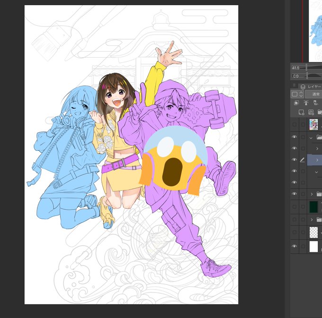This screenshot has width=322, height=318.
Task: Click the pen icon on the highlighted layer
Action: (302, 160)
